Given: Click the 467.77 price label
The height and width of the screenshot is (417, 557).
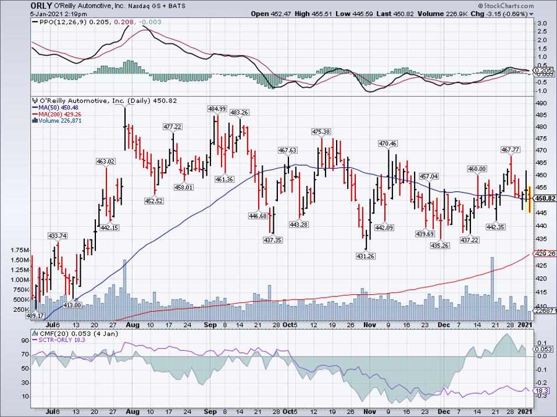Looking at the screenshot, I should (x=510, y=150).
